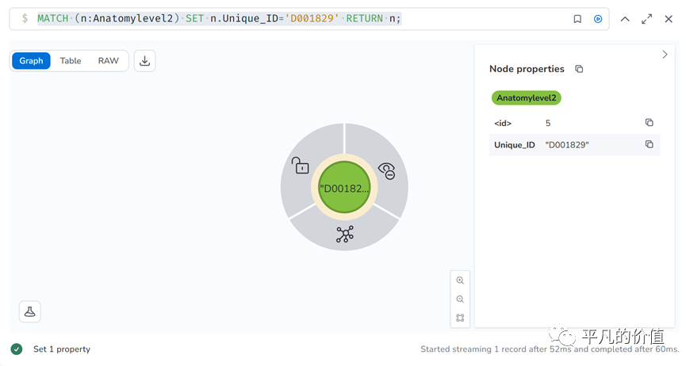This screenshot has width=686, height=366.
Task: Zoom in on the graph
Action: pos(460,280)
